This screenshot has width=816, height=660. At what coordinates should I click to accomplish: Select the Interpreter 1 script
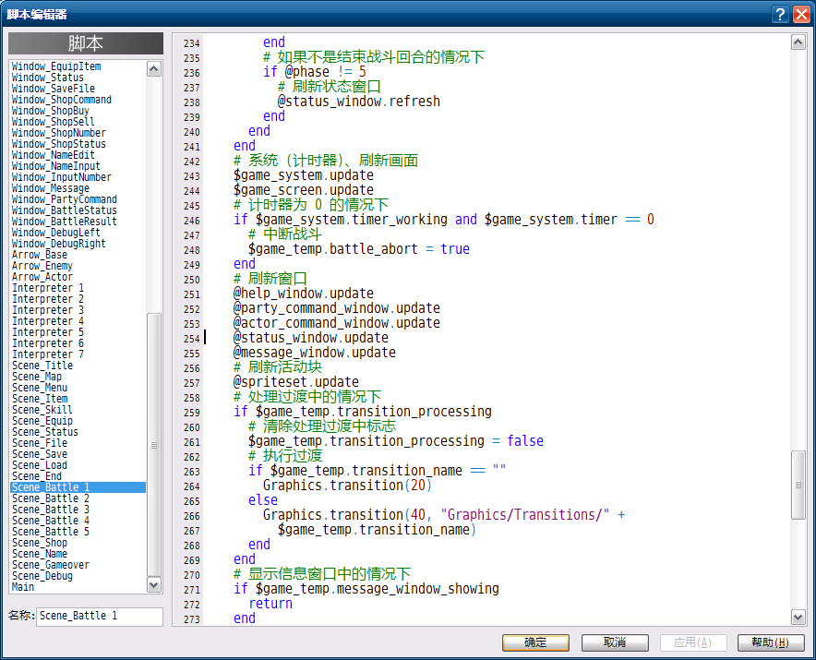(78, 288)
